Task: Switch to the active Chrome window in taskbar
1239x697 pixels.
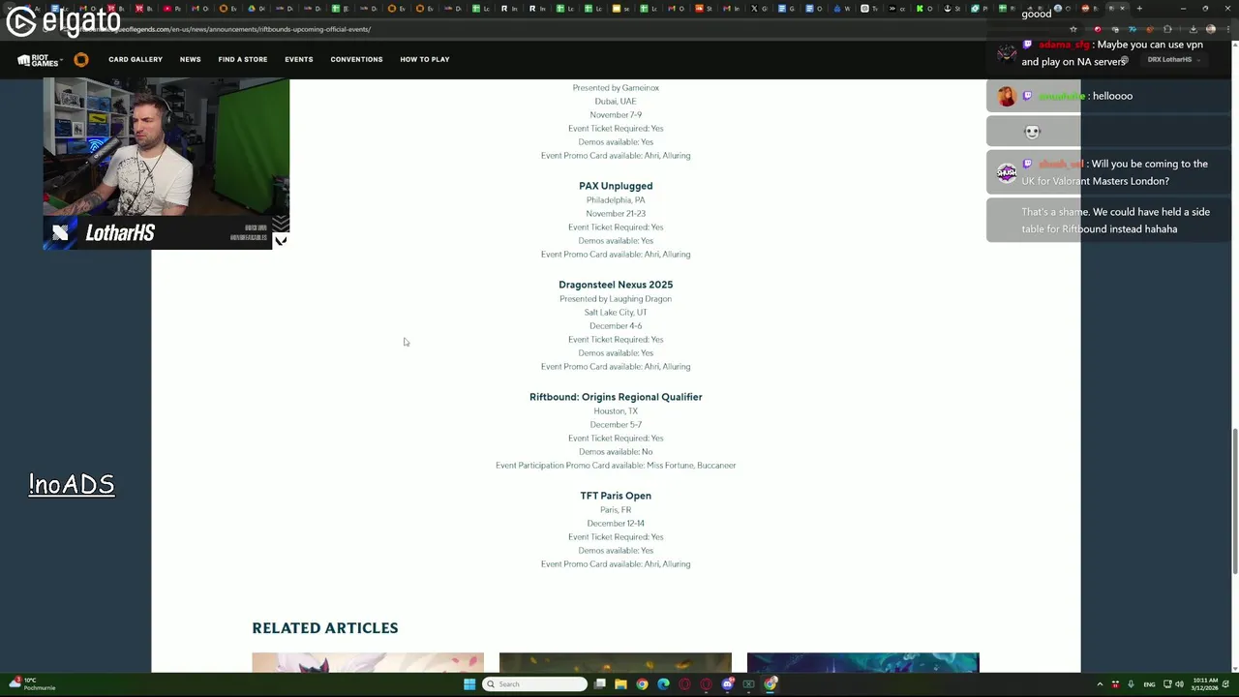Action: pyautogui.click(x=771, y=684)
